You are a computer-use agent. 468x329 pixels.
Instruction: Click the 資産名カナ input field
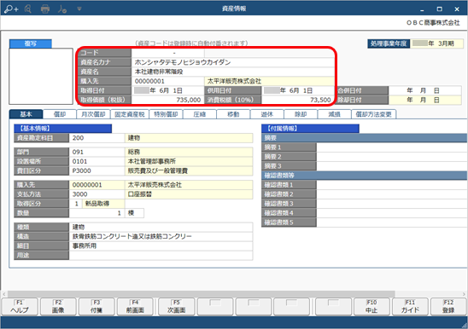(233, 62)
